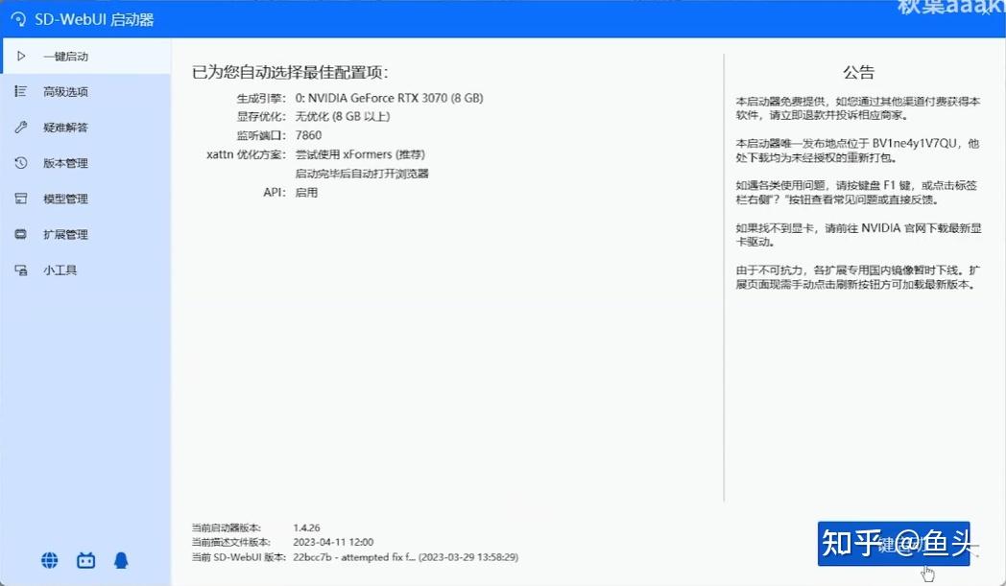Click the extension icon beside 扩展管理
Viewport: 1006px width, 586px height.
20,234
